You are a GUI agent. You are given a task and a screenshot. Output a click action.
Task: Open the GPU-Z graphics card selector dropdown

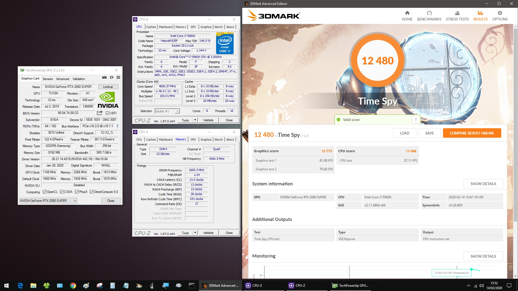pyautogui.click(x=75, y=200)
